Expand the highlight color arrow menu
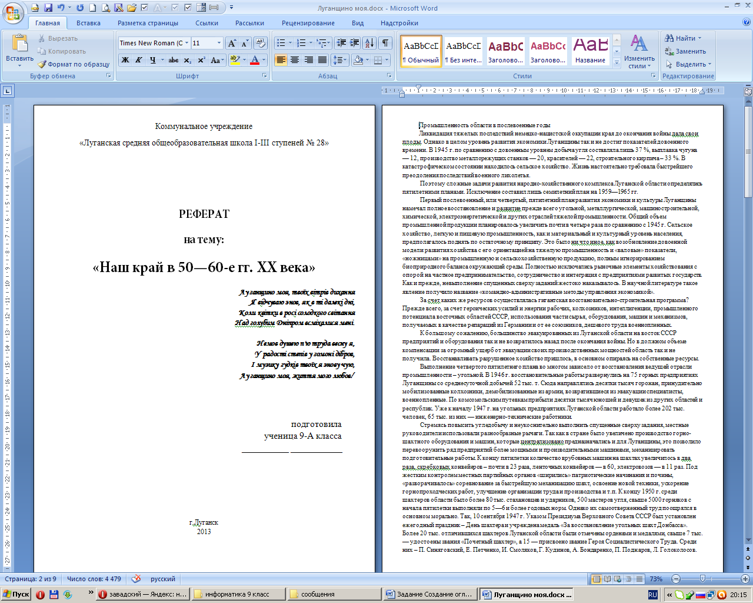This screenshot has width=753, height=603. point(244,60)
